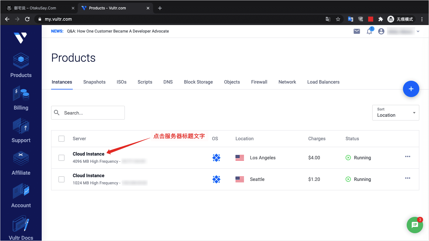Click the $1.20 charge value
The image size is (429, 241).
pos(314,179)
